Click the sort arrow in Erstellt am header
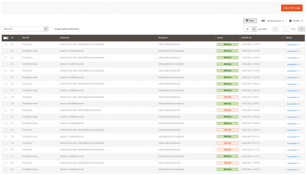The image size is (307, 175). 282,38
